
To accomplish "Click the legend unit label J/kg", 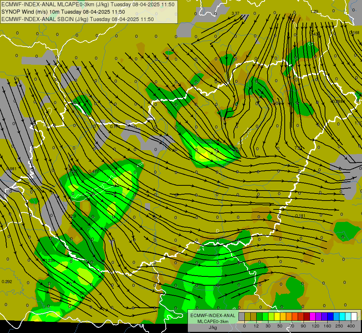I will point(213,327).
